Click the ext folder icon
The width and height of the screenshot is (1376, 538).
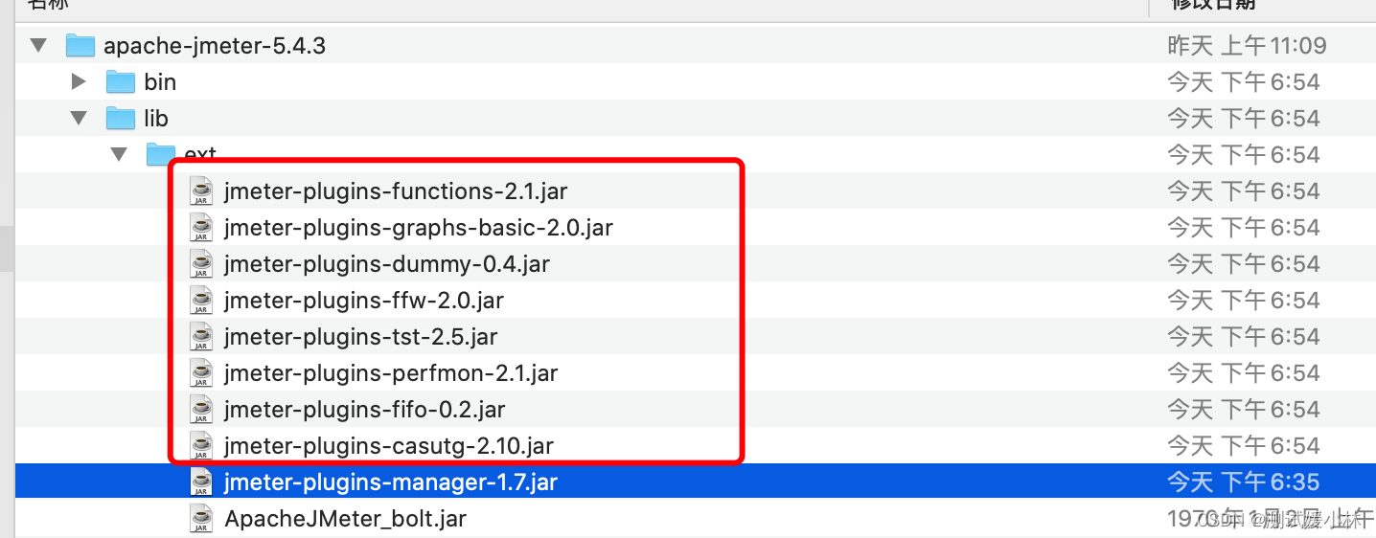[160, 153]
